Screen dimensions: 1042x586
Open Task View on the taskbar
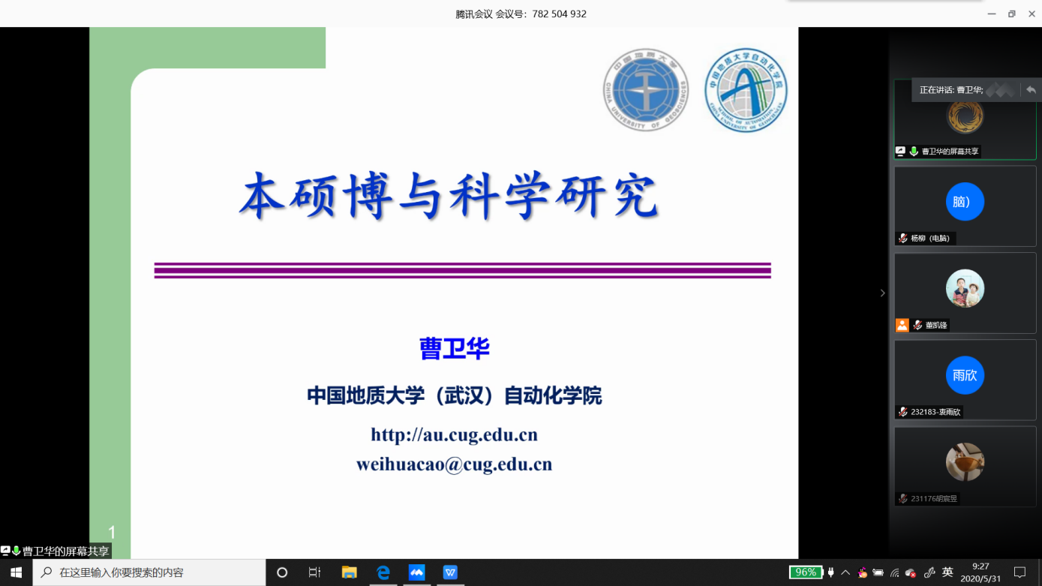[315, 572]
